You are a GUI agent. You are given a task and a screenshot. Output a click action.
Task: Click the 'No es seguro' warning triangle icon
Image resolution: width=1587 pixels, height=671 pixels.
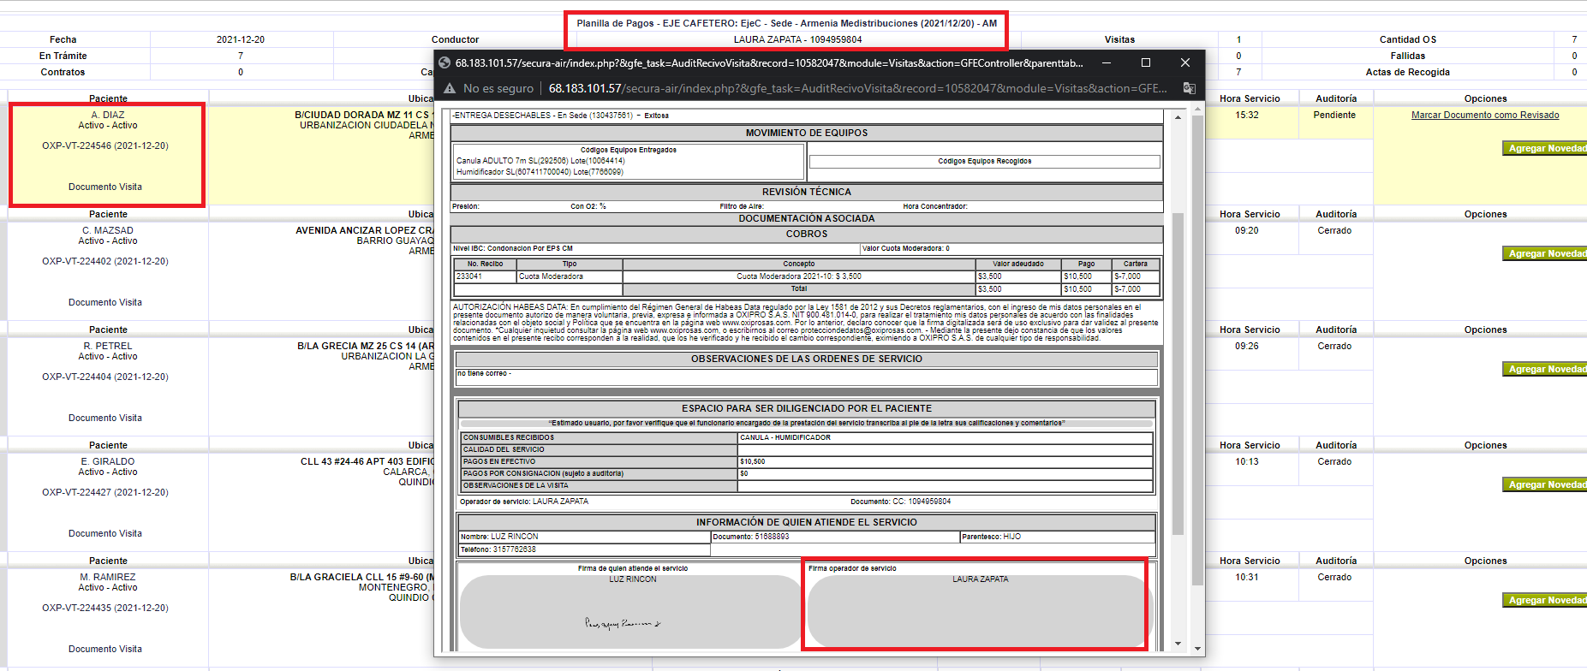(x=450, y=88)
